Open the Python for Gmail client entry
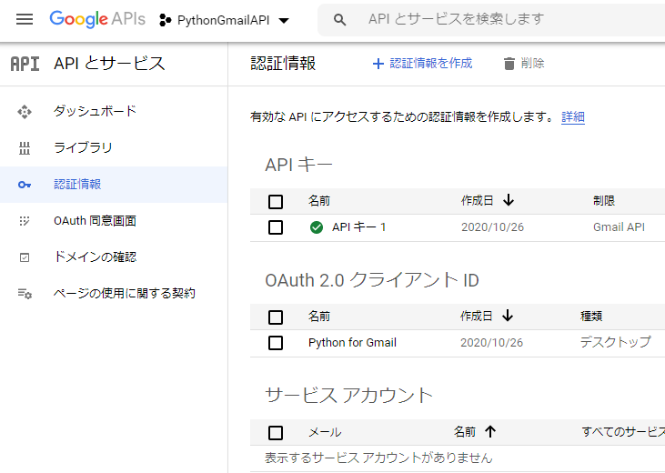 pos(352,343)
